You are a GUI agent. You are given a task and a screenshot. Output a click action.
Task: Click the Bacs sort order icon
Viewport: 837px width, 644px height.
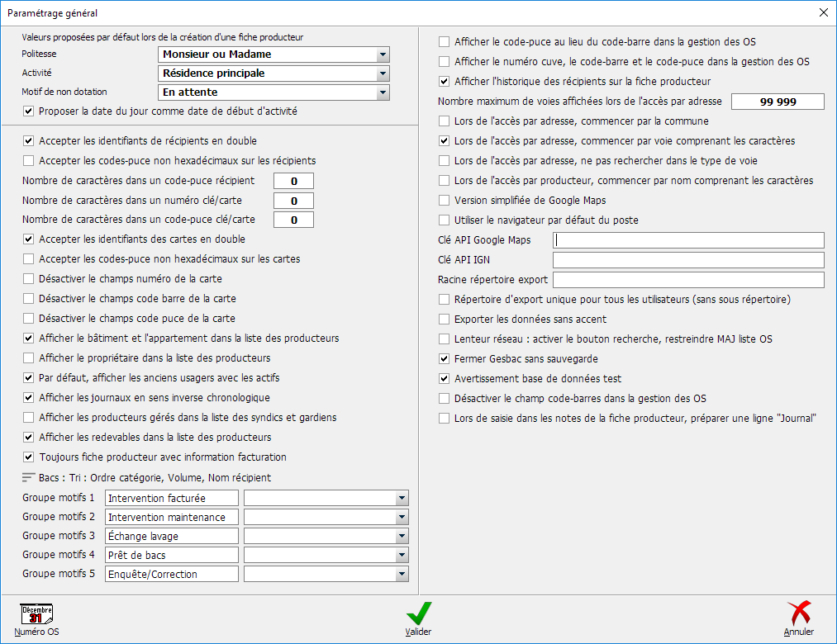tap(29, 477)
